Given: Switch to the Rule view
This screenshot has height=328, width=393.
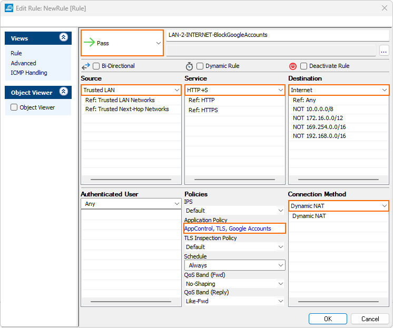Looking at the screenshot, I should pyautogui.click(x=16, y=53).
